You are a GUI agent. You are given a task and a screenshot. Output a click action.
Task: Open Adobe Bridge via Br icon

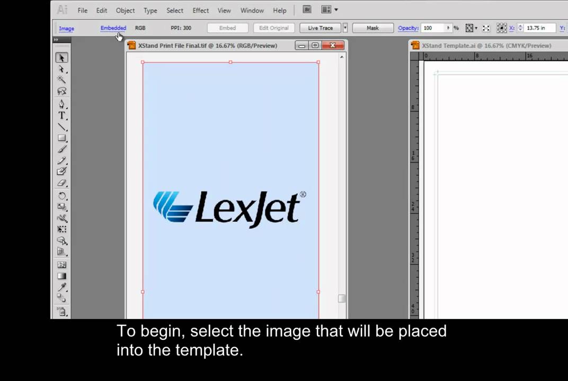[307, 10]
